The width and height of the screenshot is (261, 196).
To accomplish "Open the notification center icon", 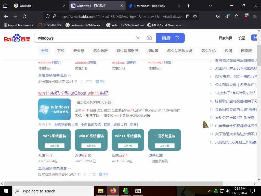I will click(253, 191).
